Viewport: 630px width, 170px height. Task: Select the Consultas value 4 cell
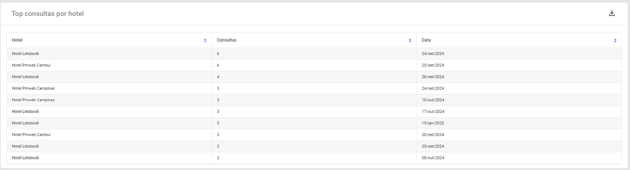point(314,77)
